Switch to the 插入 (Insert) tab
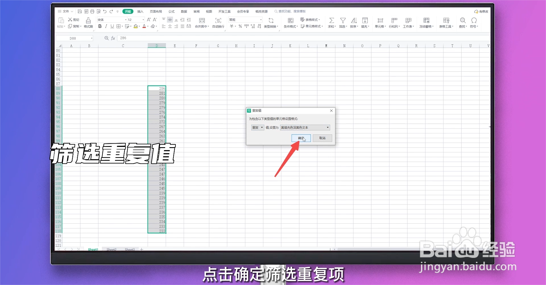The height and width of the screenshot is (285, 546). tap(140, 12)
